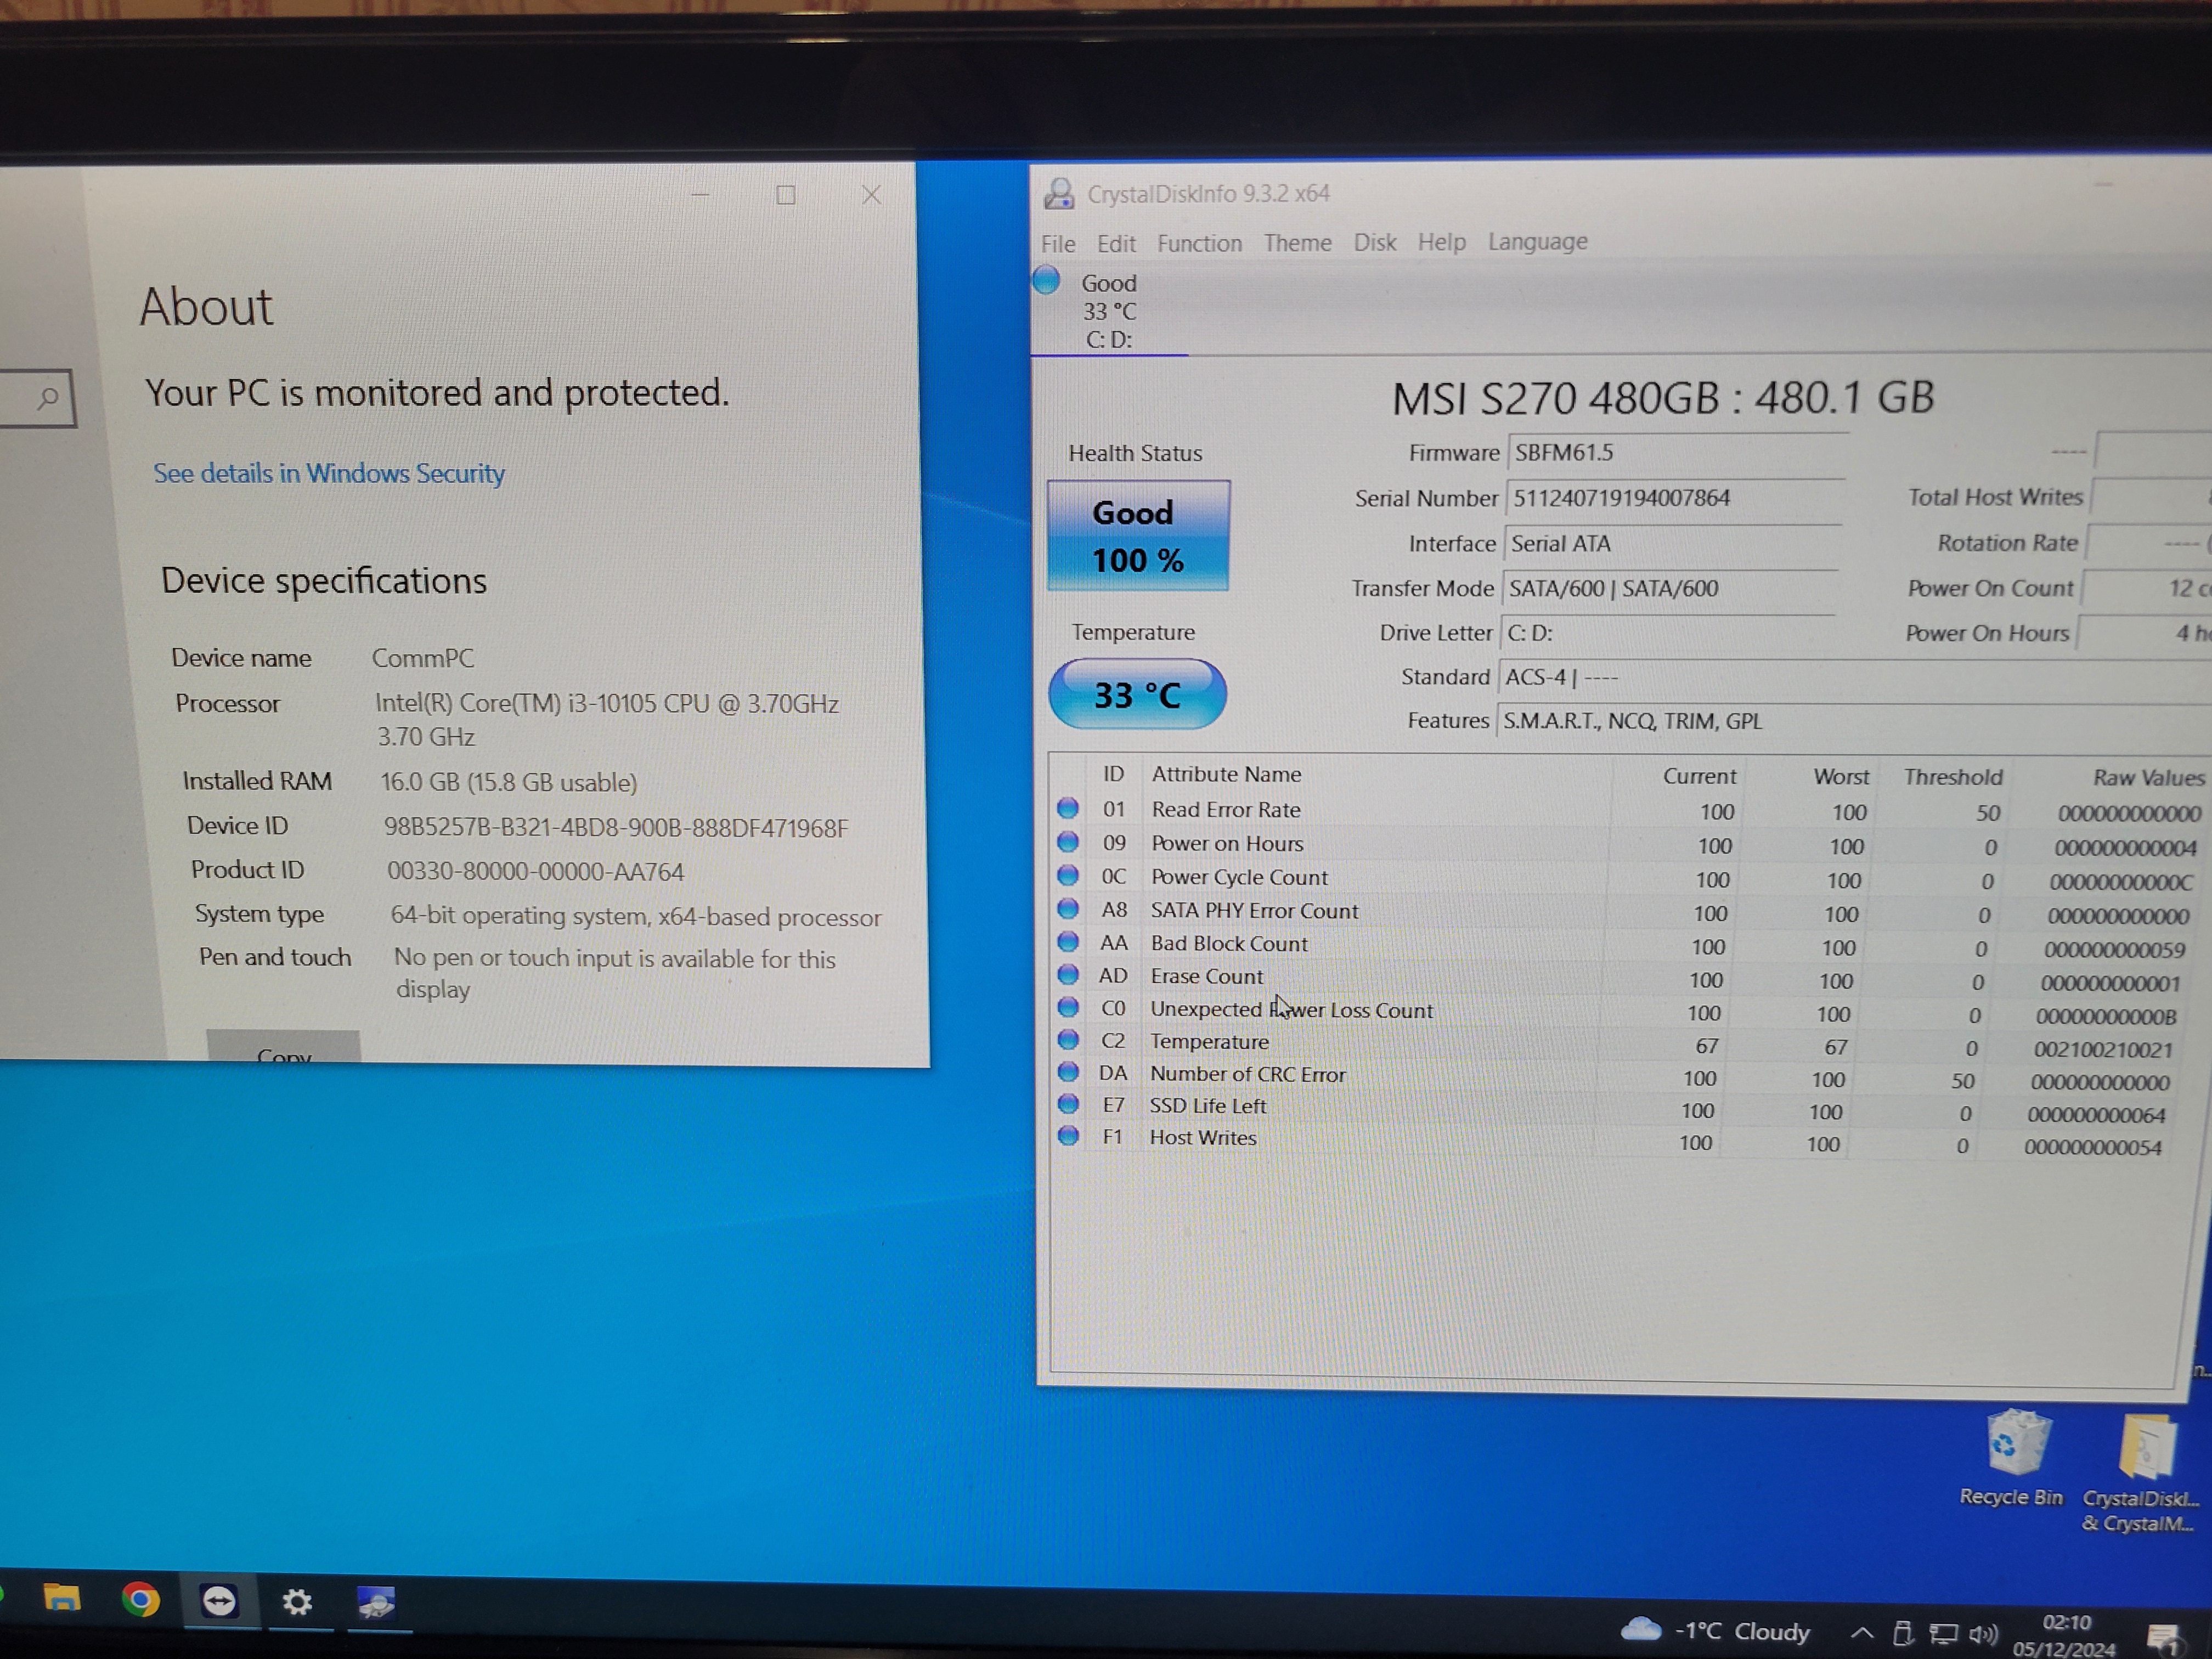The width and height of the screenshot is (2212, 1659).
Task: Open the clock showing 02:10 05/12/2024
Action: click(2066, 1635)
